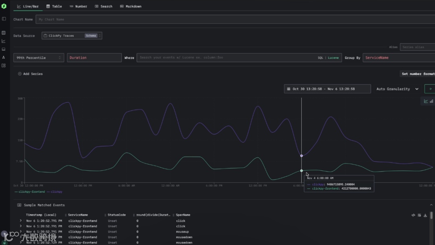Expand the first clickpy-frontend event row
Screen dimensions: 435x245
(x=21, y=220)
